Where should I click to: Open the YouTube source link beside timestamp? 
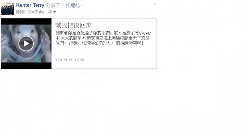click(x=36, y=12)
